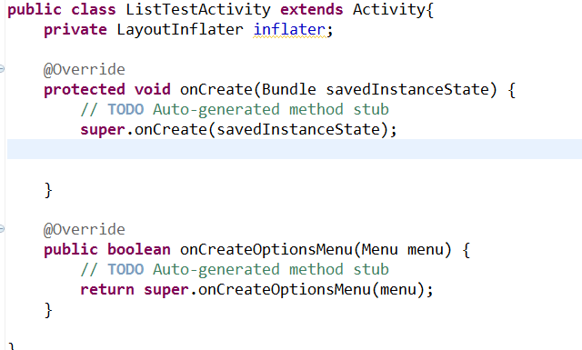This screenshot has height=350, width=582.
Task: Click the onCreateOptionsMenu method declaration name
Action: click(266, 249)
